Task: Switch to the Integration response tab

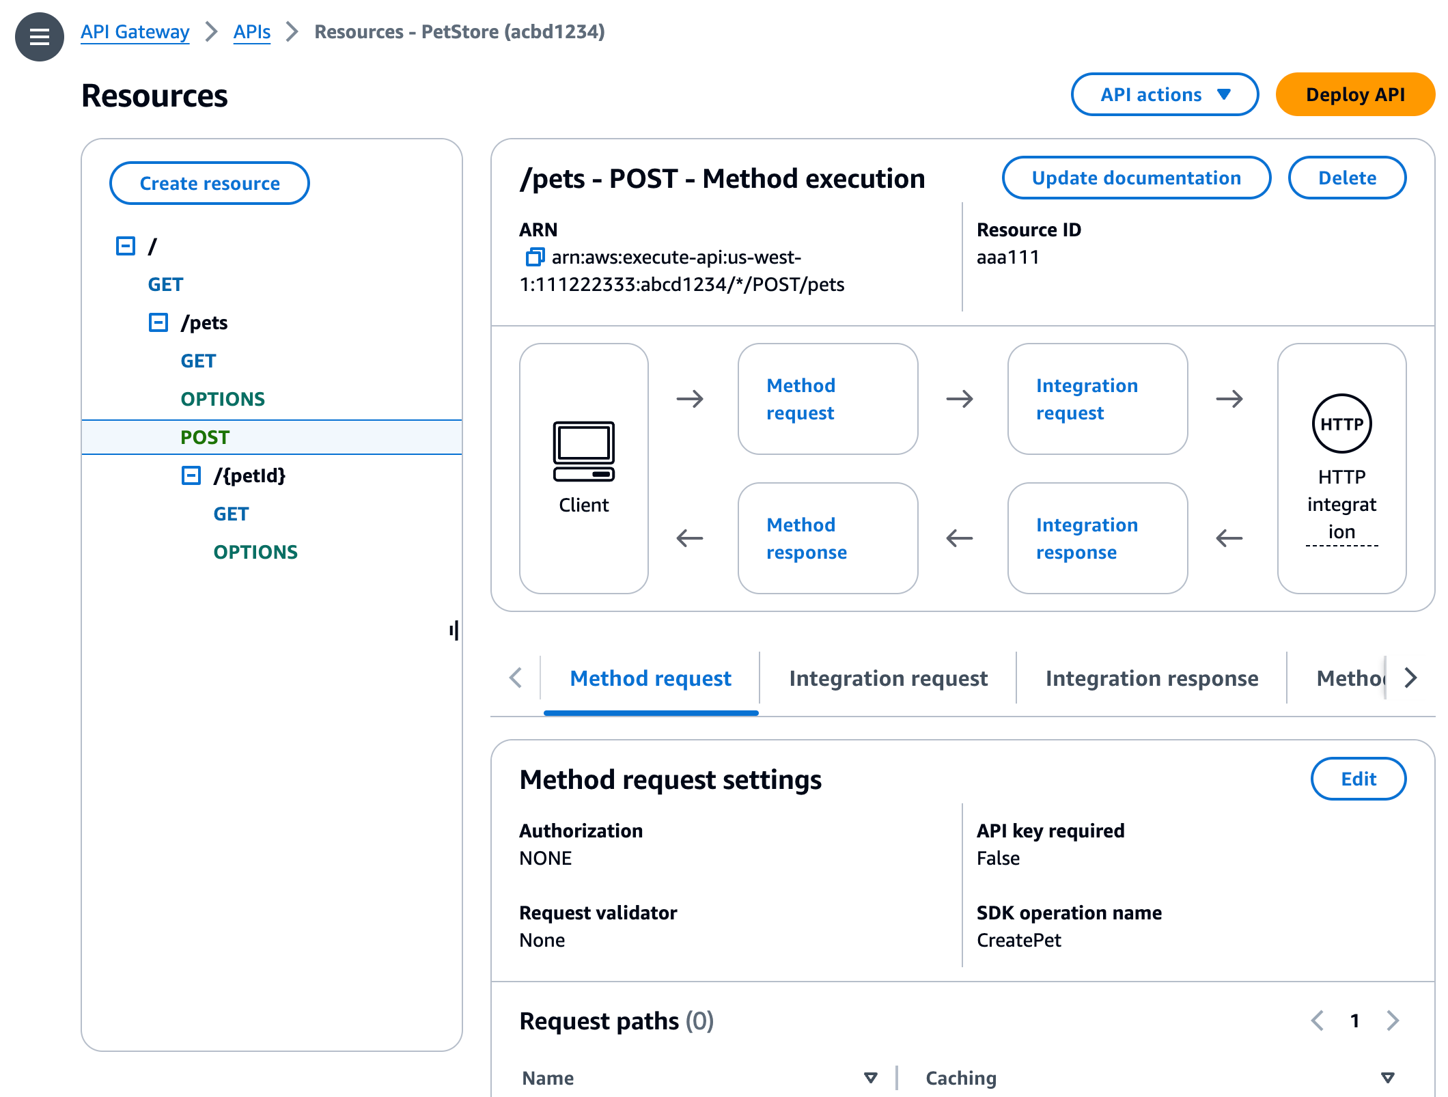Action: pos(1151,678)
